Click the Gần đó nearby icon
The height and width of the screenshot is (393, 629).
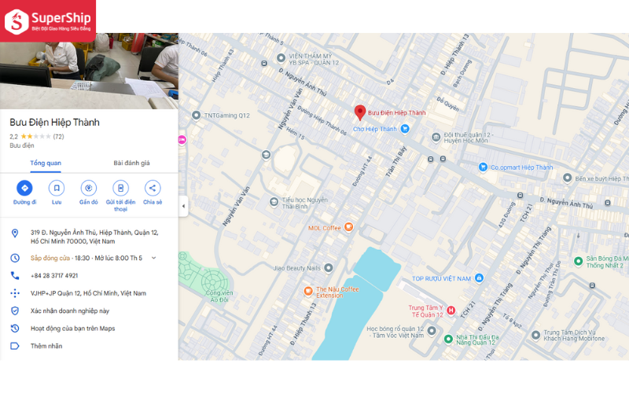89,188
